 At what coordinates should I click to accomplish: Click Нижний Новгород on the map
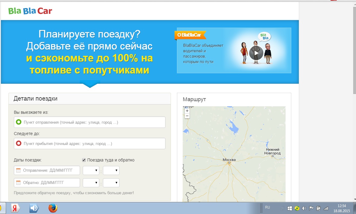pos(272,152)
